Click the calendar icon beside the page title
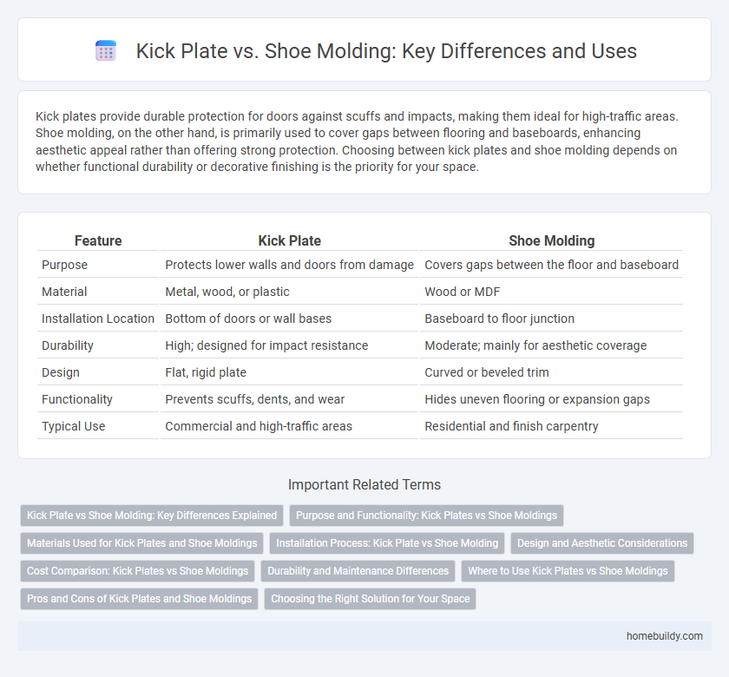The image size is (729, 677). tap(106, 51)
